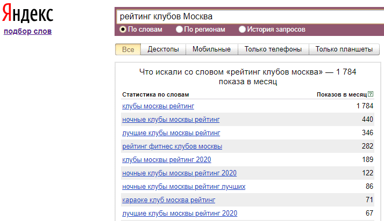This screenshot has height=221, width=384.
Task: Switch to the Десктопы tab
Action: click(163, 49)
